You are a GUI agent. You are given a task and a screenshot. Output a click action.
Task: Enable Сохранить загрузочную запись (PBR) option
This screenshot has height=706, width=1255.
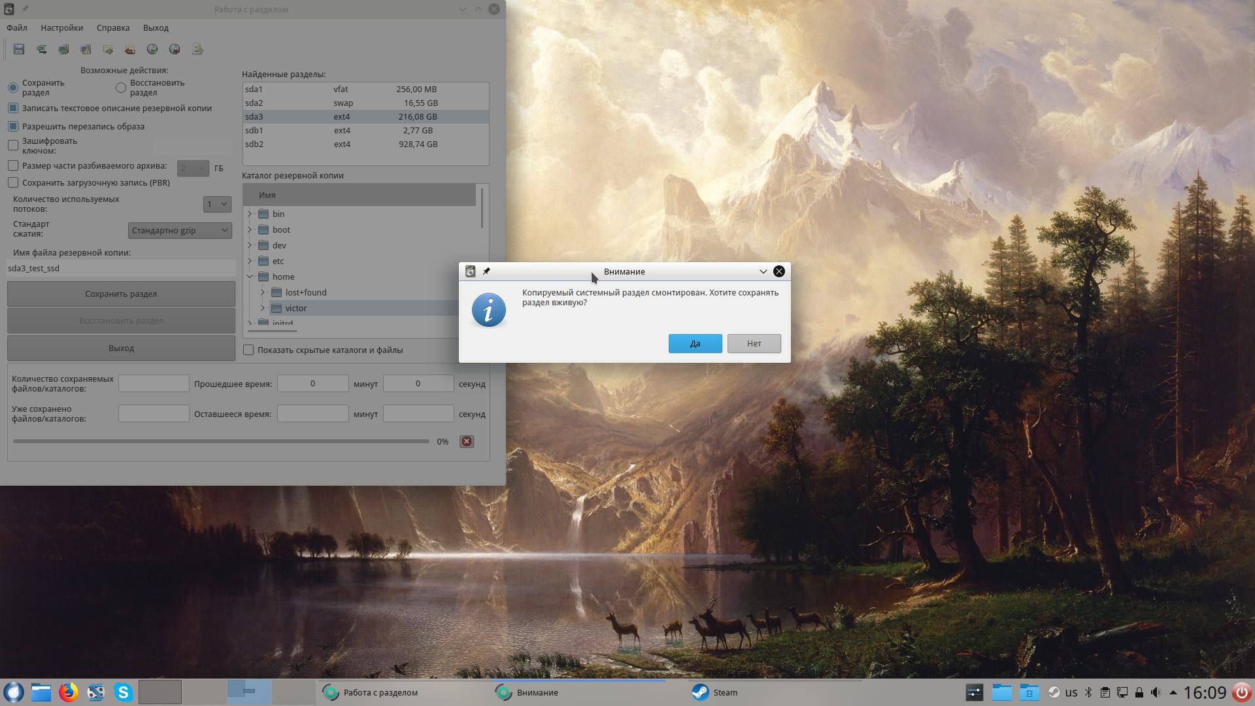click(x=13, y=183)
